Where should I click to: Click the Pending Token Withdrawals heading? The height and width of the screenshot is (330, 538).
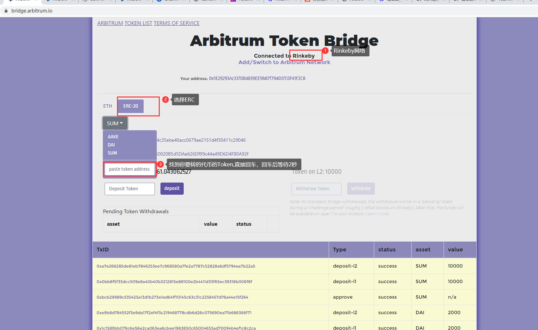point(136,212)
